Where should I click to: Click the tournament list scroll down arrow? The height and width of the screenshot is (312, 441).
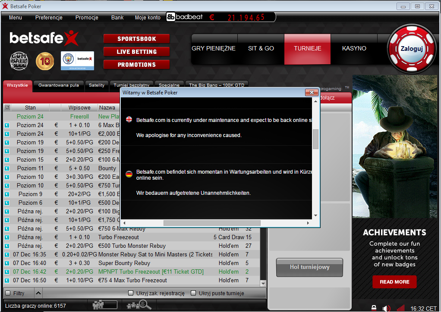point(263,284)
